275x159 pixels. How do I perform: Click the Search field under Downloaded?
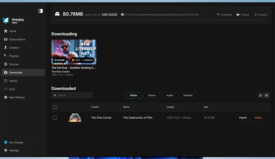pyautogui.click(x=72, y=95)
